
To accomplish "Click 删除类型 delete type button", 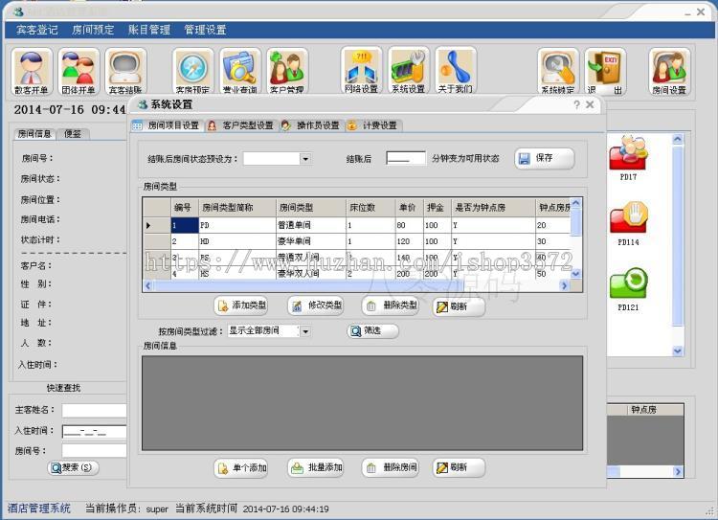I will [391, 305].
